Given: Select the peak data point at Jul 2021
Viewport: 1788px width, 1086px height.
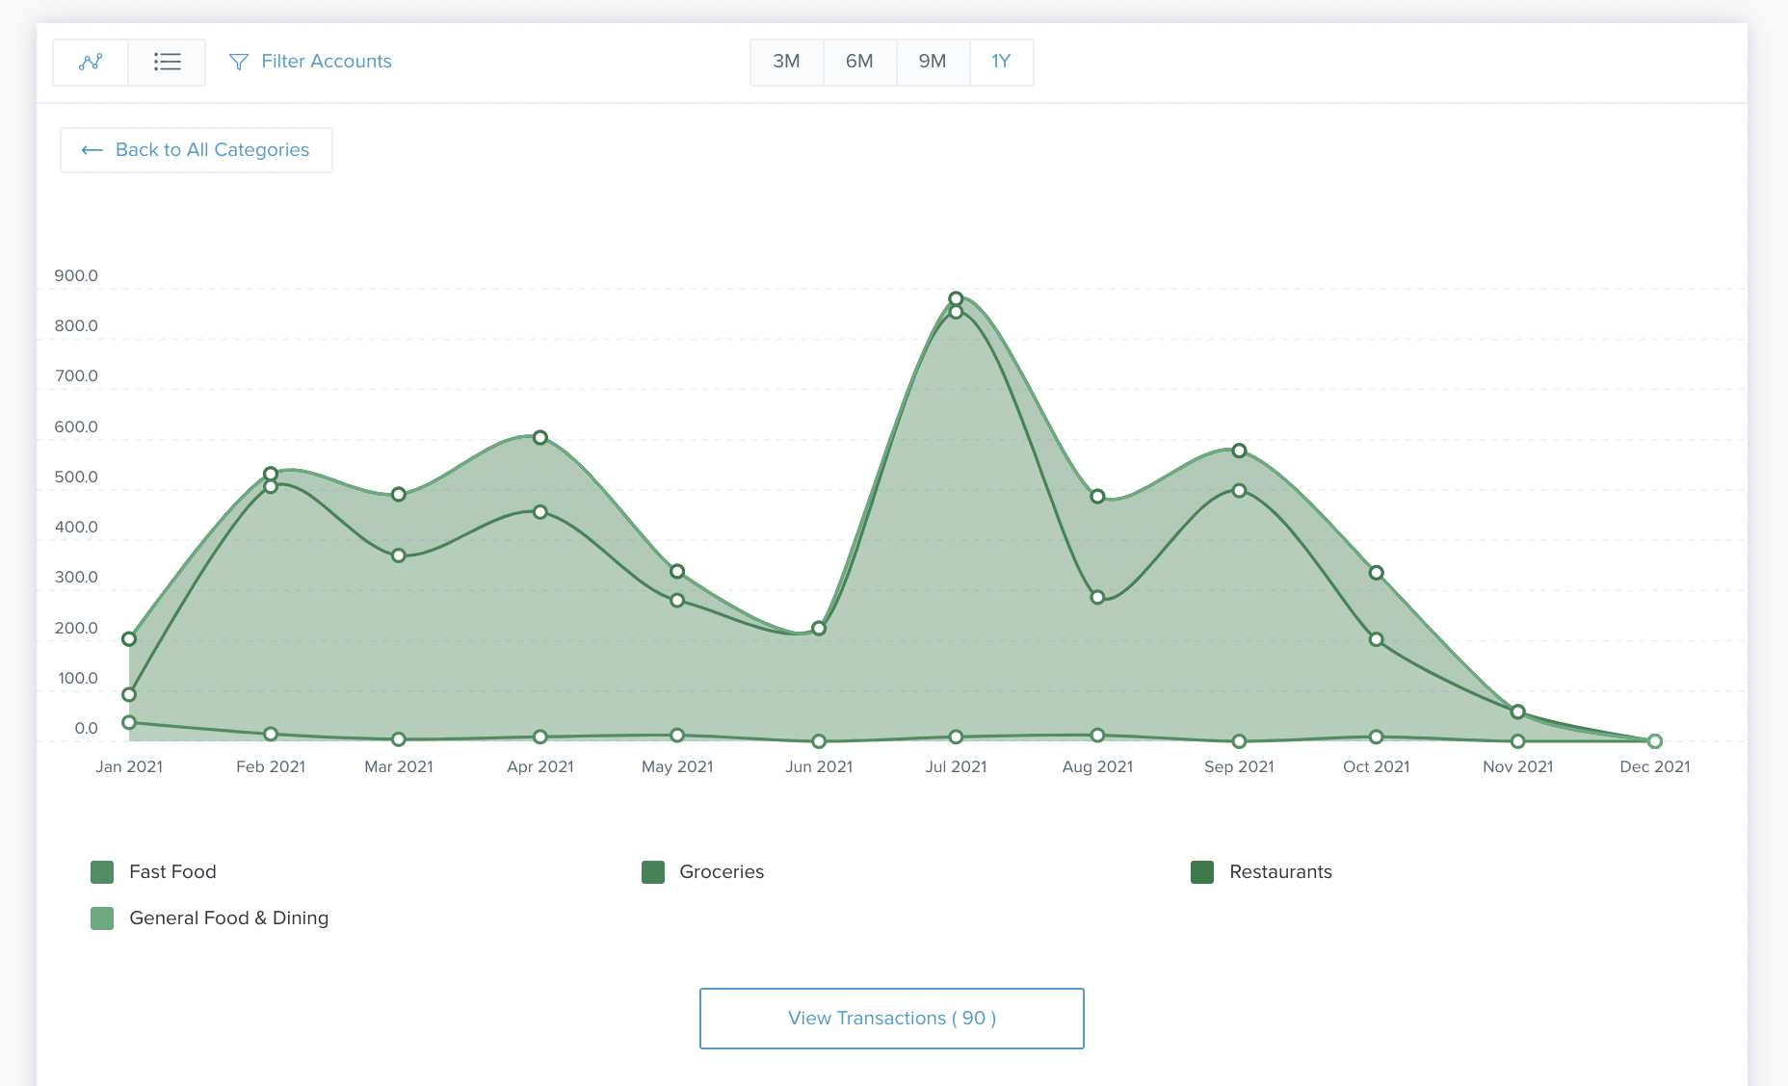Looking at the screenshot, I should (x=956, y=298).
